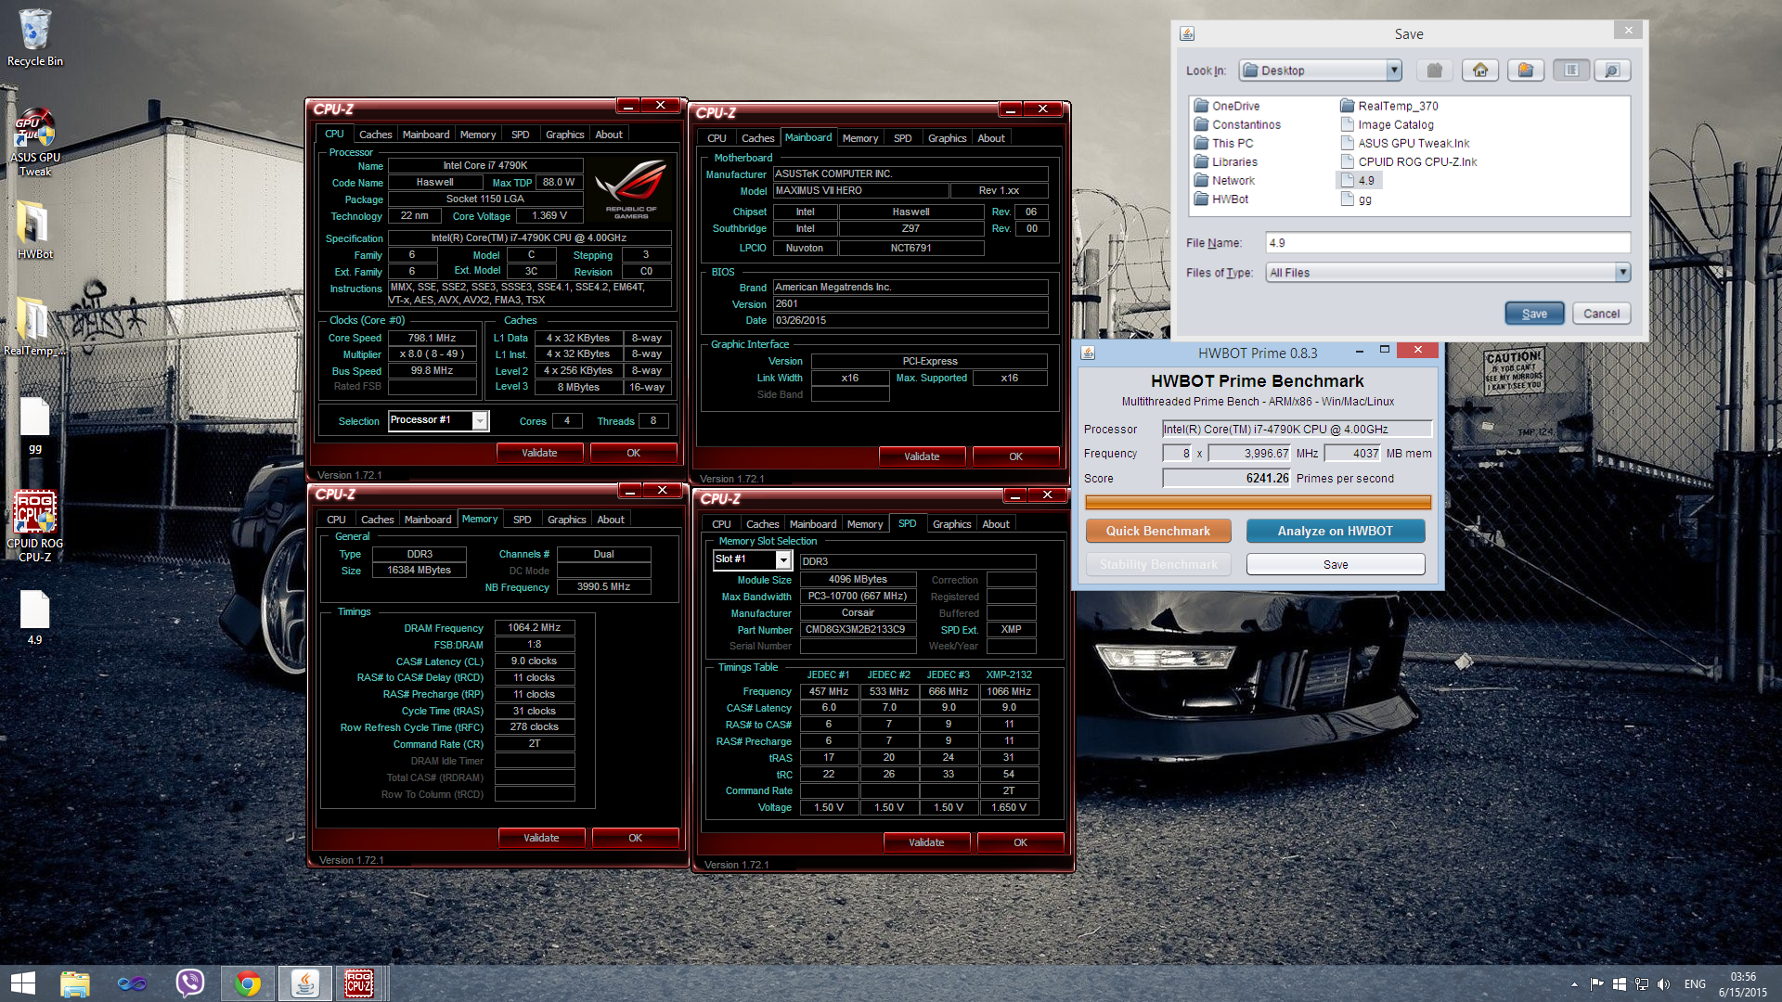
Task: Open File Explorer from the taskbar
Action: coord(75,983)
